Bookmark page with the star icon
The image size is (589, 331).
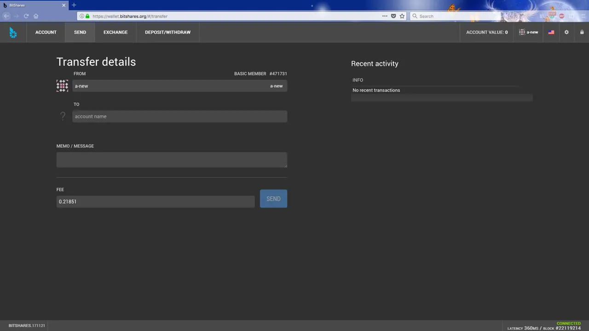[402, 16]
